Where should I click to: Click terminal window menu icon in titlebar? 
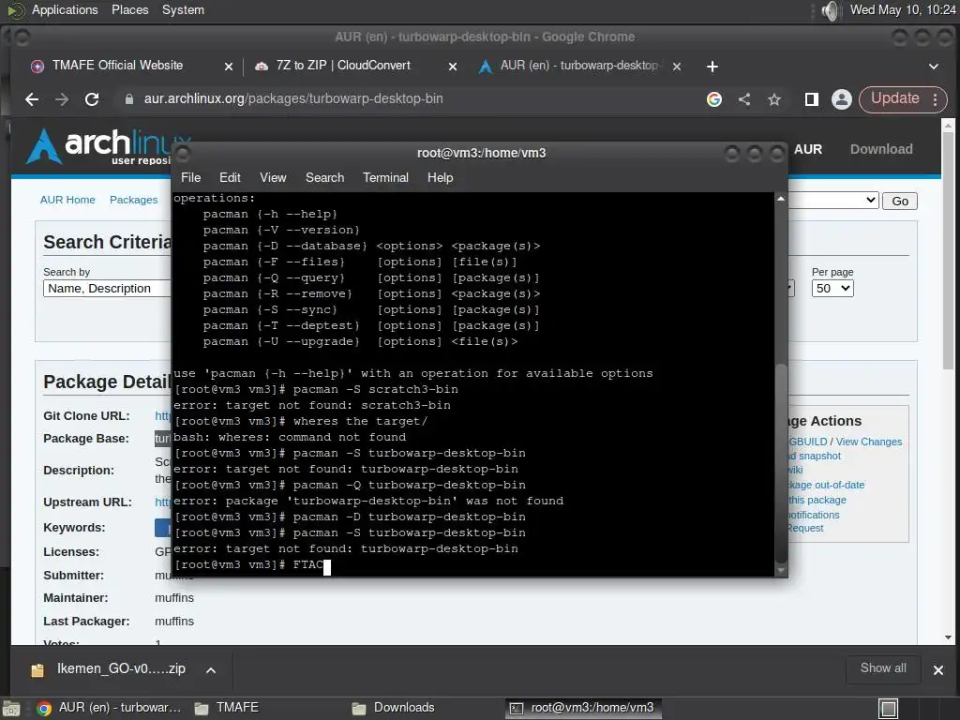183,153
